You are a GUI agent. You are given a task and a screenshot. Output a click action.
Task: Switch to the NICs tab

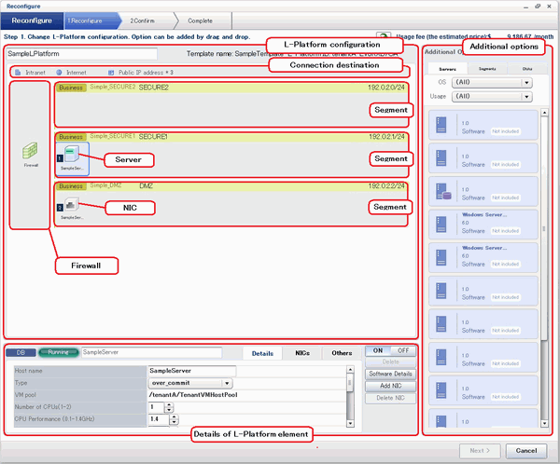(301, 353)
